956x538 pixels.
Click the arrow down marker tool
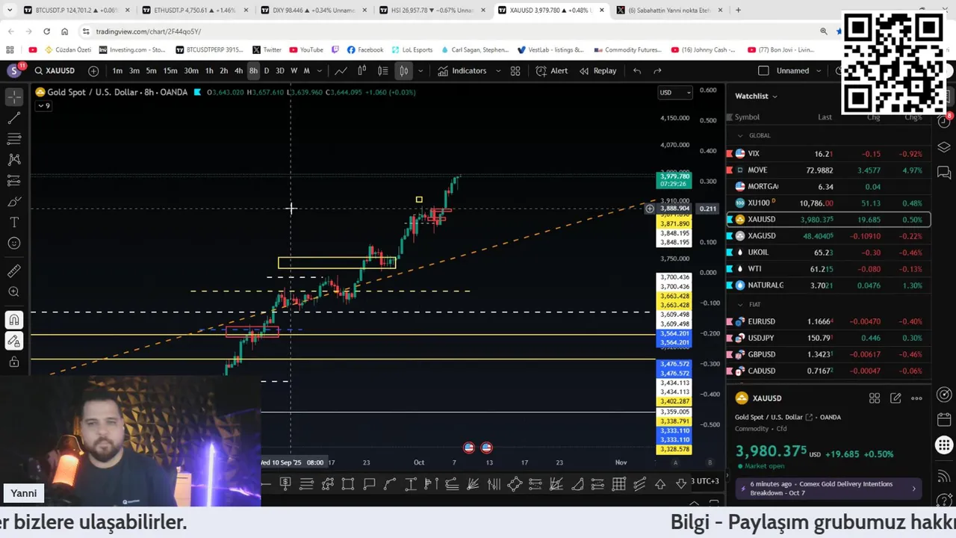pos(681,484)
